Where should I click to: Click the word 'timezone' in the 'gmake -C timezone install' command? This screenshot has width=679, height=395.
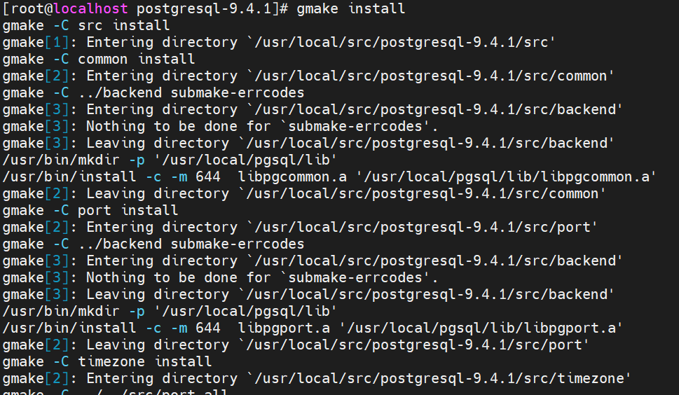111,362
